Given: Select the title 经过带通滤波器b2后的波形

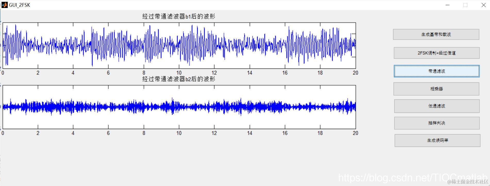Looking at the screenshot, I should point(179,79).
